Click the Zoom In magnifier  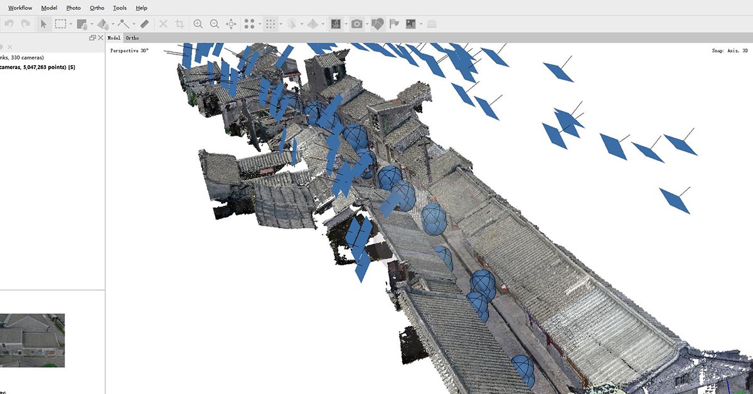coord(198,24)
